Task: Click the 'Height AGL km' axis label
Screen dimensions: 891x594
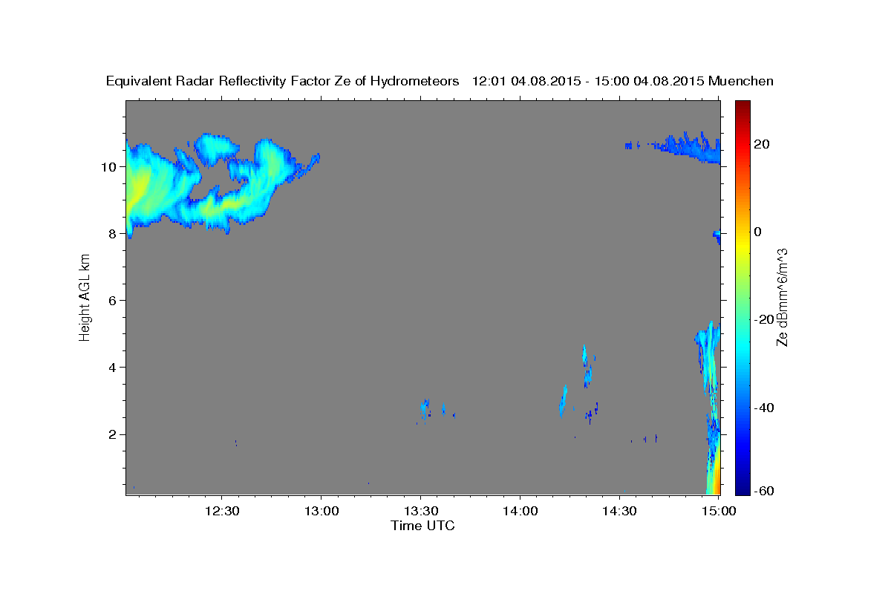Action: click(x=85, y=297)
